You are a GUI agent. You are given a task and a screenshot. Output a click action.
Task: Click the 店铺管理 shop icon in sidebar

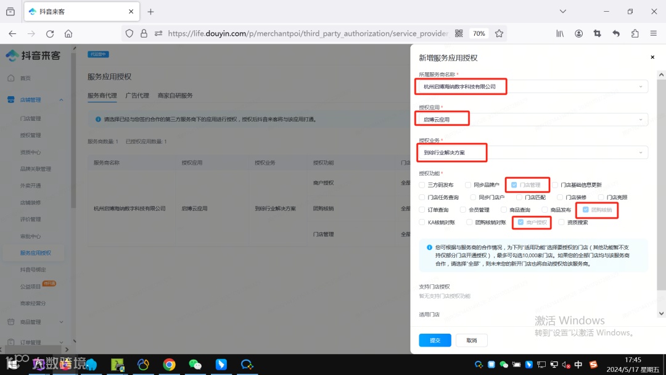(x=11, y=100)
